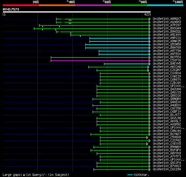Click the cyan alignment bar for Q5SN59
The image size is (186, 177).
click(x=117, y=45)
